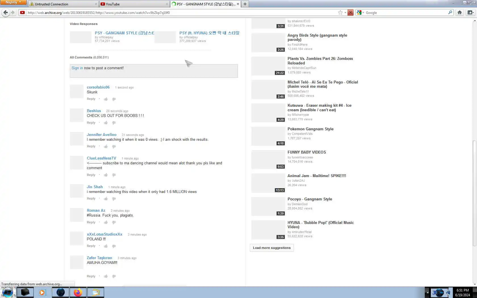This screenshot has width=477, height=298.
Task: Focus the web.archive.org address bar
Action: click(182, 12)
